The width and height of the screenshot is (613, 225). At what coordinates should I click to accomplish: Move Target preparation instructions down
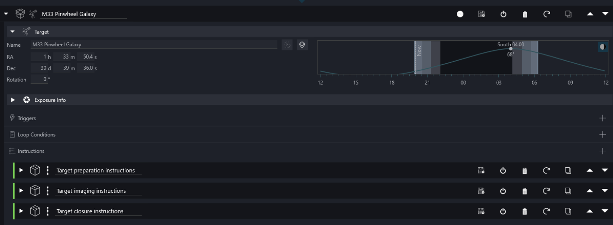pyautogui.click(x=605, y=171)
